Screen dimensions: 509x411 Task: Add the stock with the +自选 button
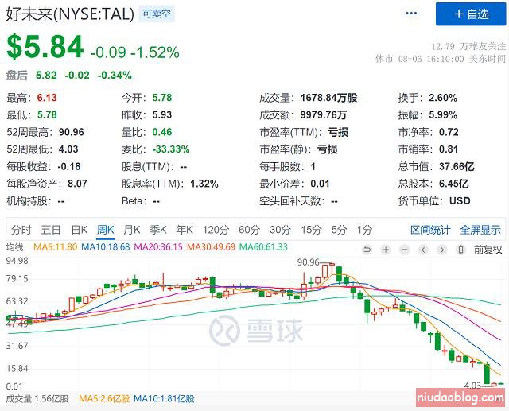pos(471,14)
